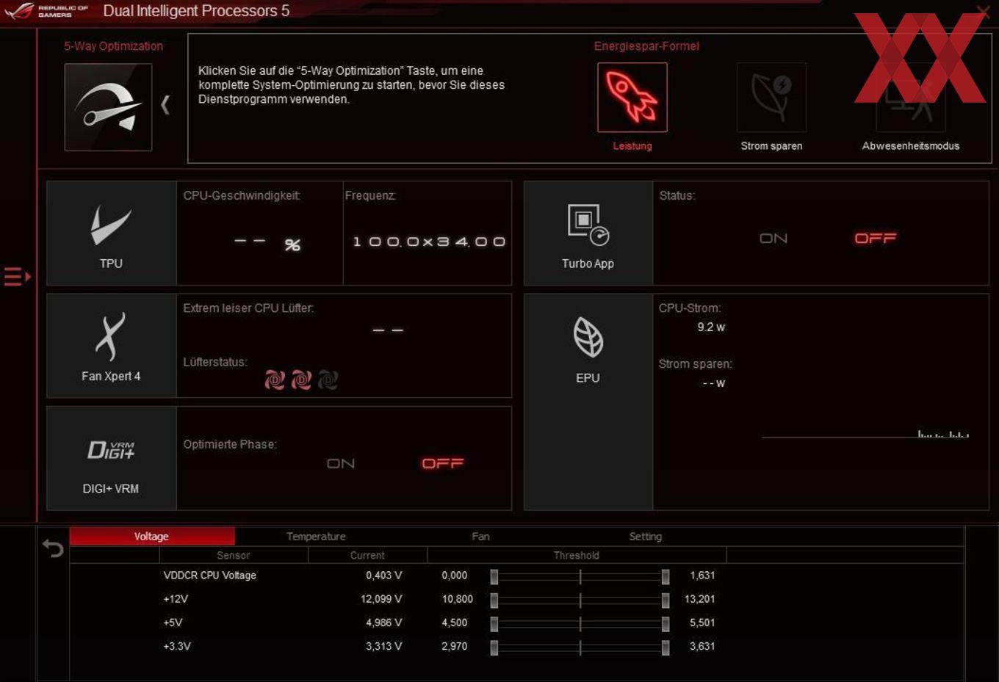Click lower threshold handle for +3.3V
Screen dimensions: 999x682
click(494, 647)
